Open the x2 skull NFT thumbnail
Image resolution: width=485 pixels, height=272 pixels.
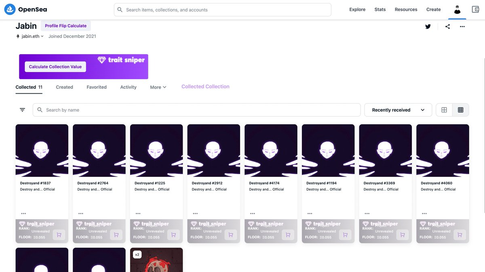point(156,260)
